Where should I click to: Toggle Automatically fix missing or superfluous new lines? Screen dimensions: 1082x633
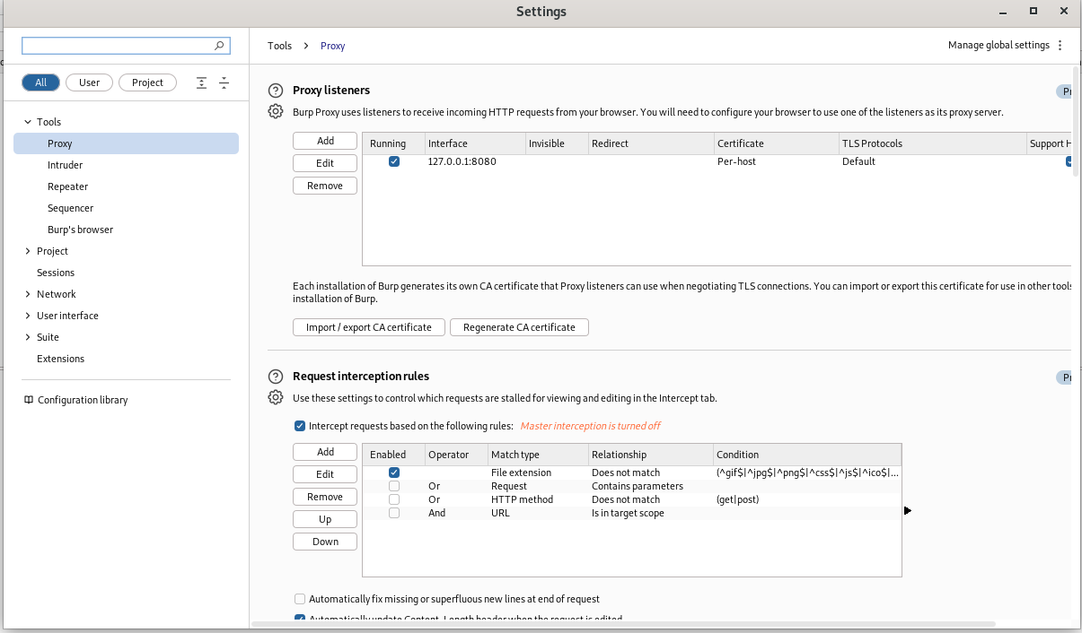300,599
